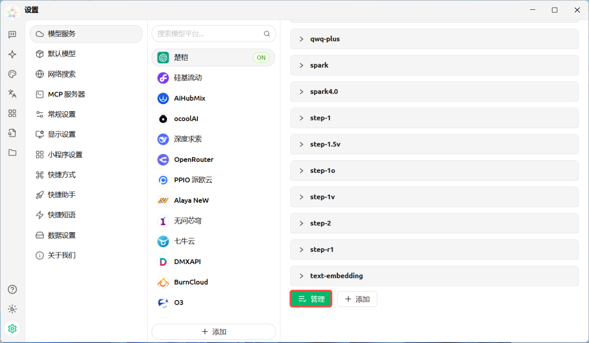Open 显示设置 settings section
The height and width of the screenshot is (343, 589).
pos(86,134)
